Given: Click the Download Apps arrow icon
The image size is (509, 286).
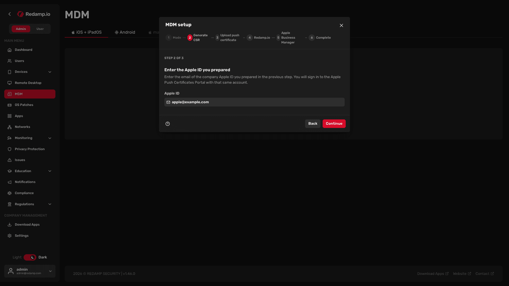Looking at the screenshot, I should [10, 225].
